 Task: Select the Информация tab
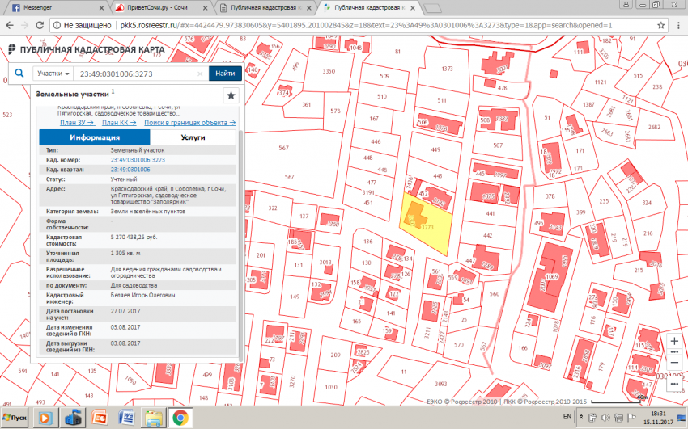(x=95, y=138)
